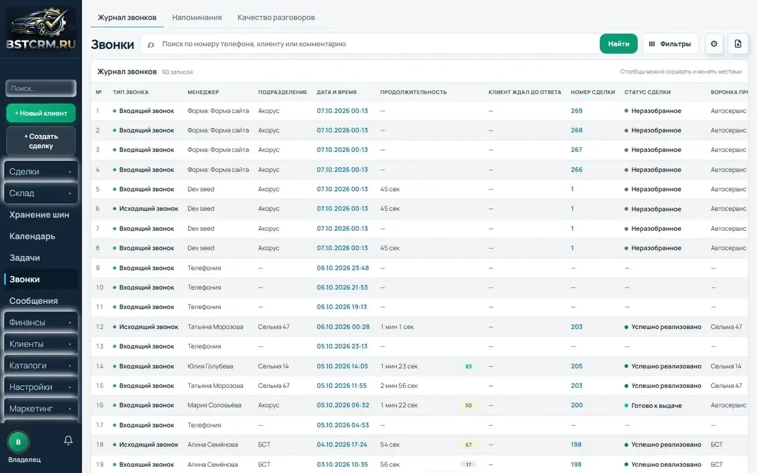This screenshot has height=473, width=757.
Task: Click manager Юлия Голубева
Action: pyautogui.click(x=210, y=366)
